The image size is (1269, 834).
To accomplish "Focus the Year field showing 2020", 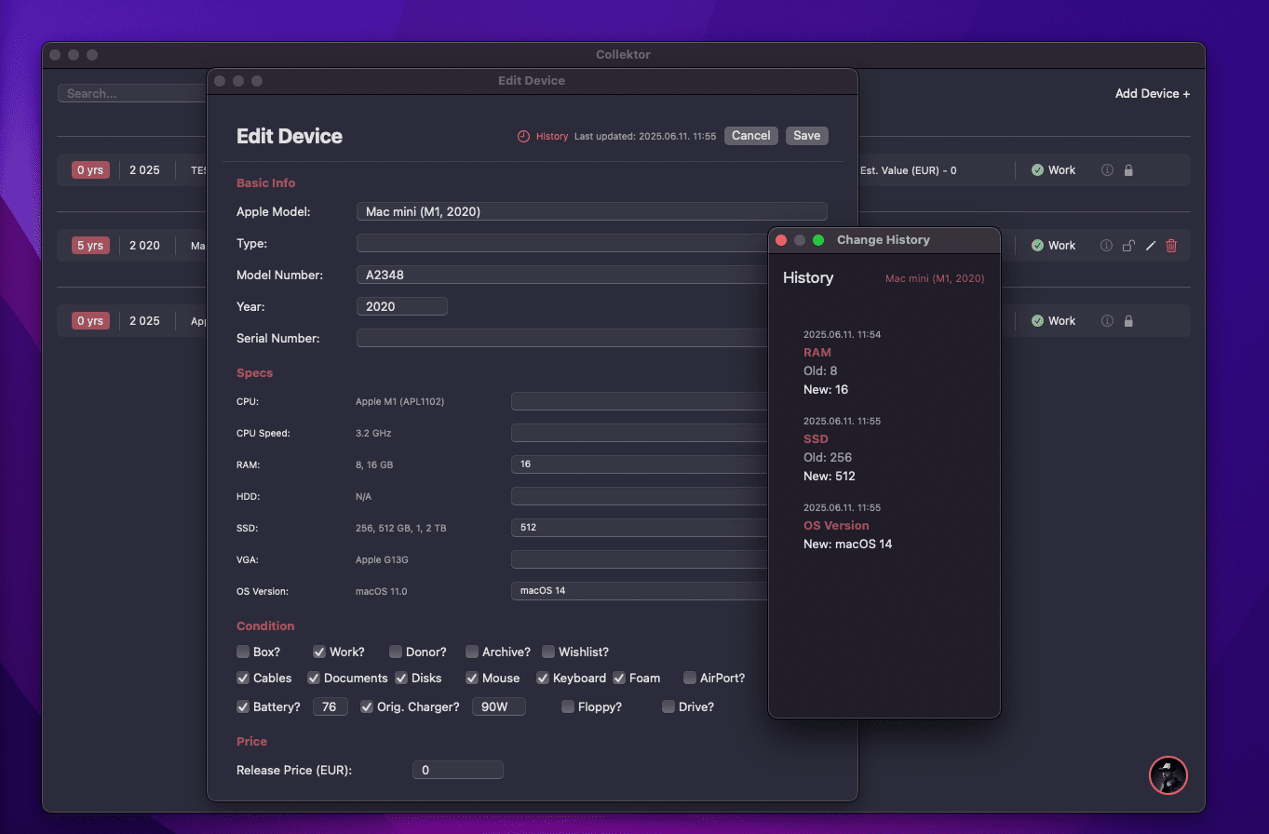I will tap(401, 306).
